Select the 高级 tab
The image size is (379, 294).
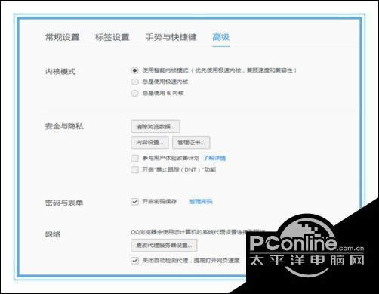(x=220, y=37)
